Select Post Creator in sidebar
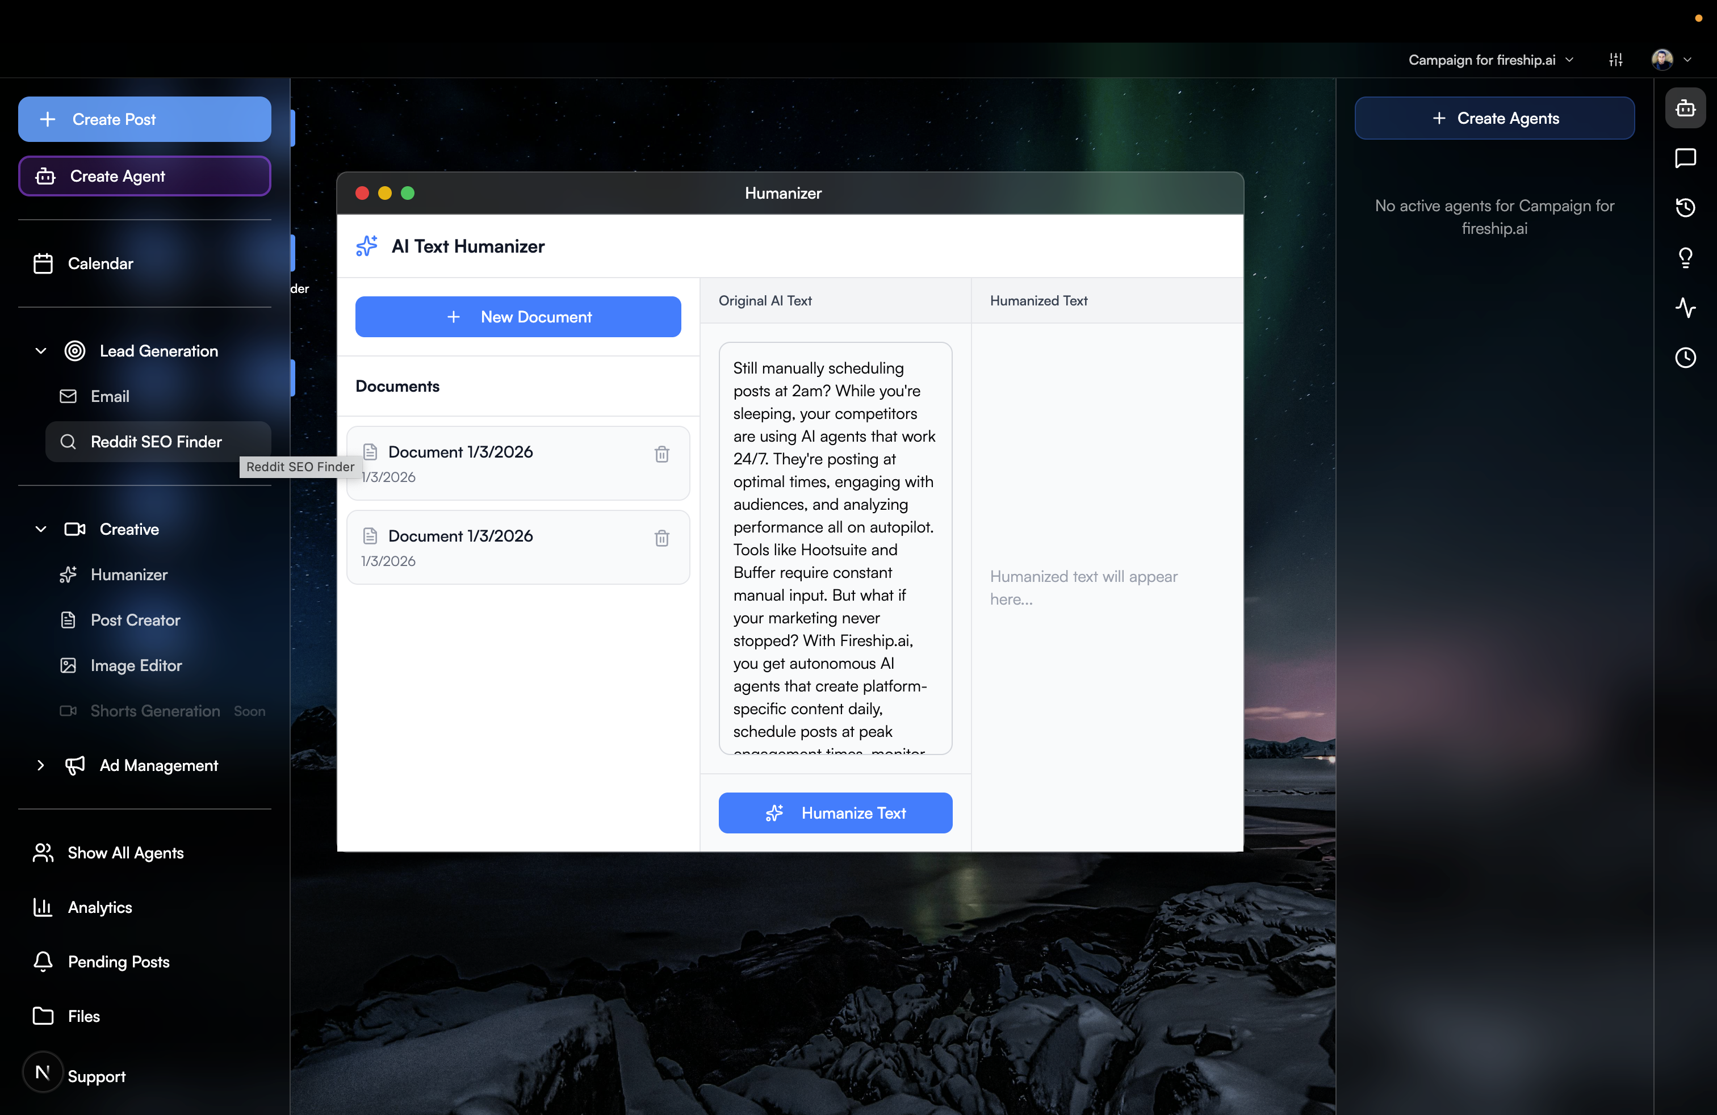This screenshot has width=1717, height=1115. point(135,621)
